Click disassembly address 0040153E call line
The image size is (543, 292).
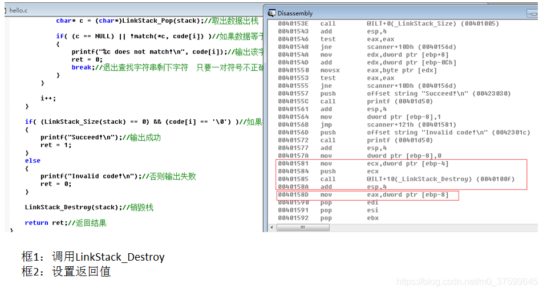point(388,23)
